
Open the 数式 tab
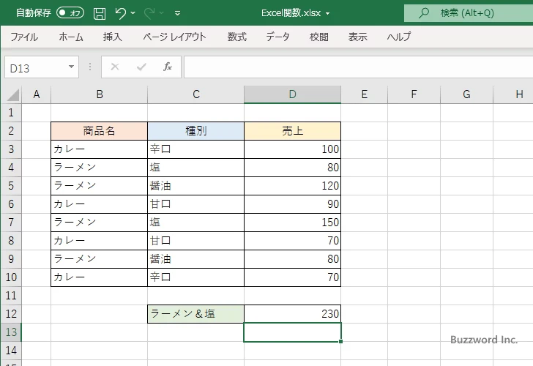coord(237,37)
